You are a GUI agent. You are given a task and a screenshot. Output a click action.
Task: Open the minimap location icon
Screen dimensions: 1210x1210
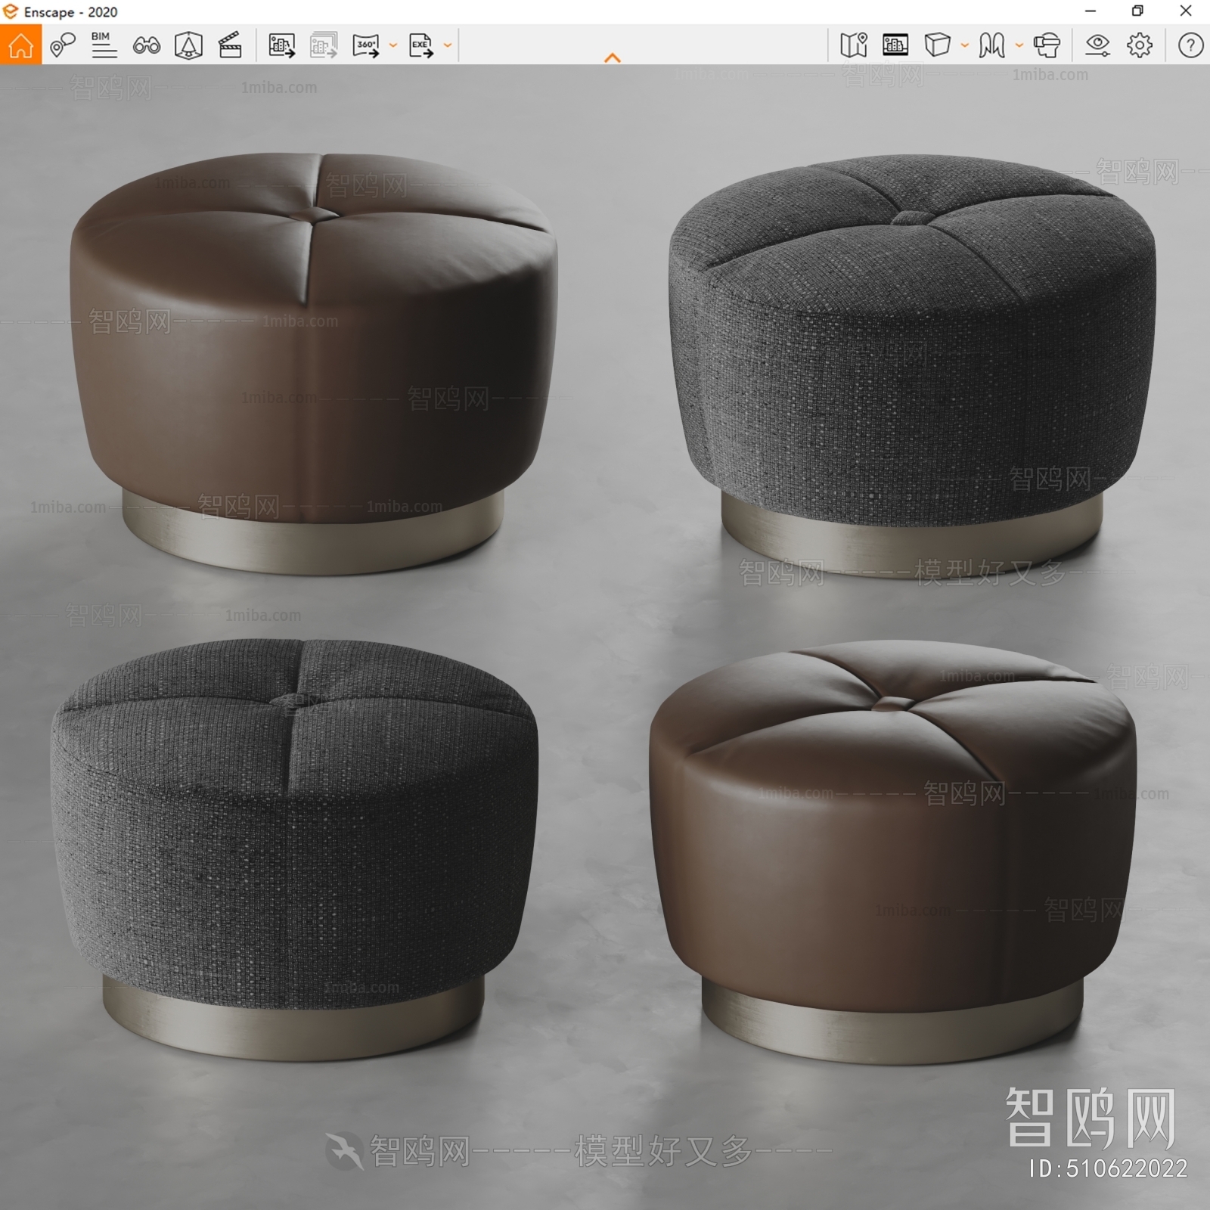[853, 45]
